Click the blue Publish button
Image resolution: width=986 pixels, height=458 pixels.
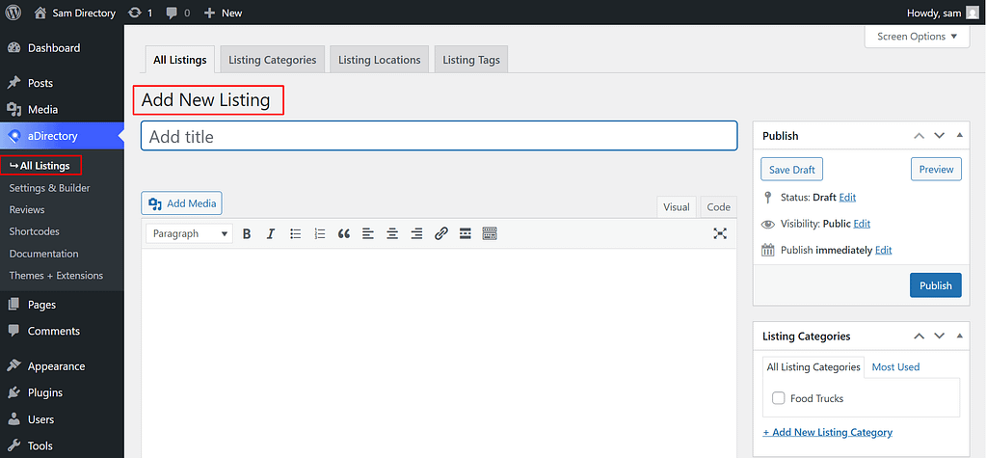[x=936, y=285]
